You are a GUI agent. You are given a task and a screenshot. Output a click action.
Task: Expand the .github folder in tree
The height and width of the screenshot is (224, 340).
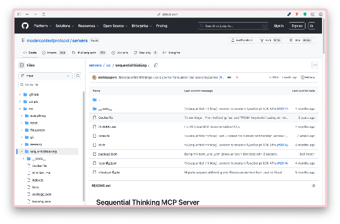[20, 95]
